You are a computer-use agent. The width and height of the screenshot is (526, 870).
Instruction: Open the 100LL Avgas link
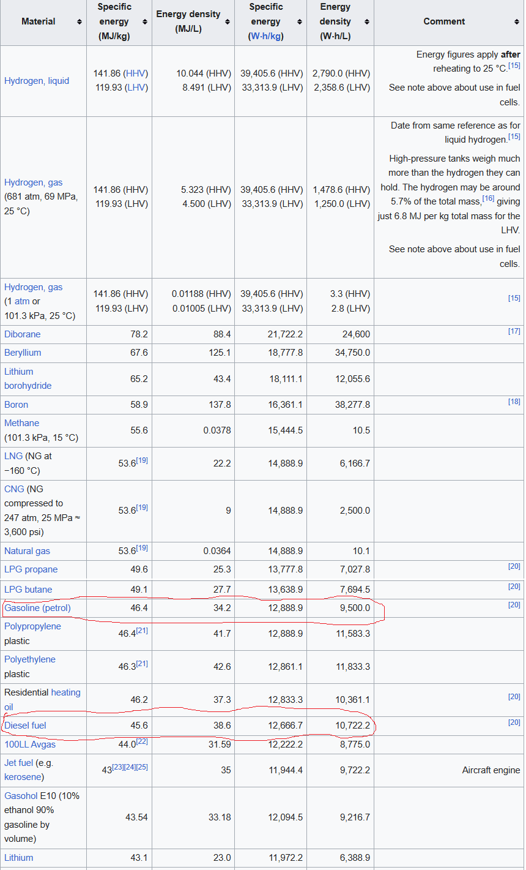pyautogui.click(x=30, y=744)
